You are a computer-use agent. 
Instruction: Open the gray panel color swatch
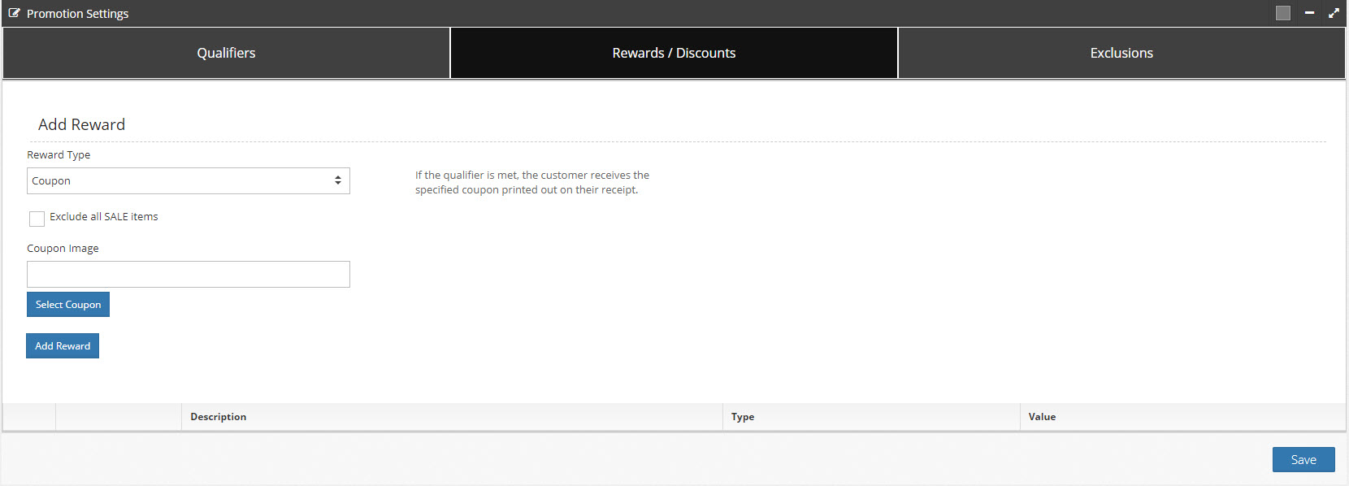[x=1283, y=13]
